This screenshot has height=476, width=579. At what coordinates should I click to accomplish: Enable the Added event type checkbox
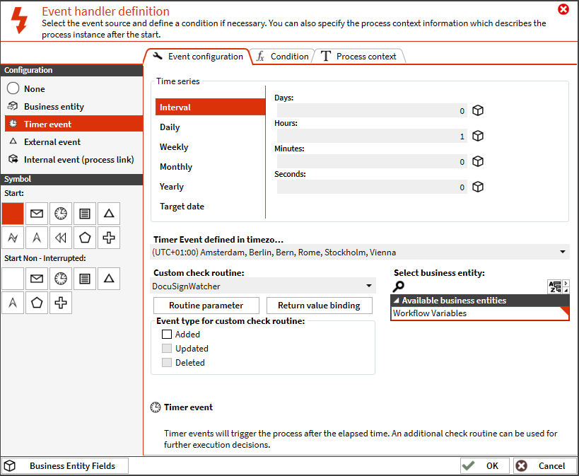coord(168,335)
